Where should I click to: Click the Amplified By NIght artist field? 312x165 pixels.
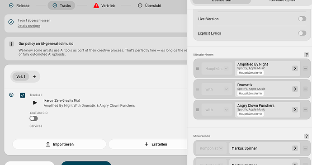[267, 68]
